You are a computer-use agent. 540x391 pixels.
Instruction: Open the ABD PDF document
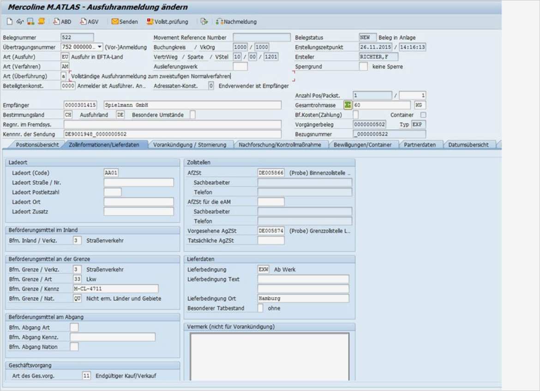(62, 22)
